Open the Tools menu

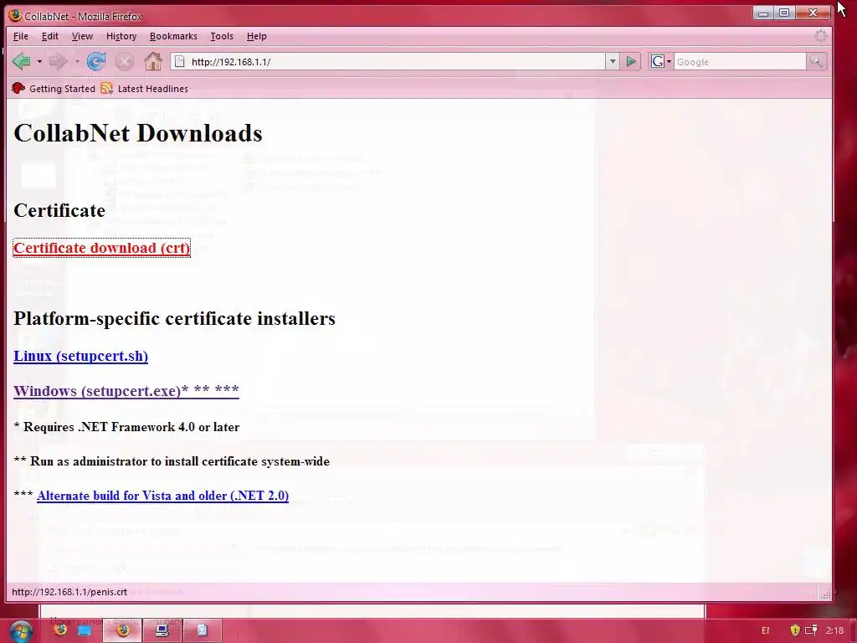click(x=222, y=36)
